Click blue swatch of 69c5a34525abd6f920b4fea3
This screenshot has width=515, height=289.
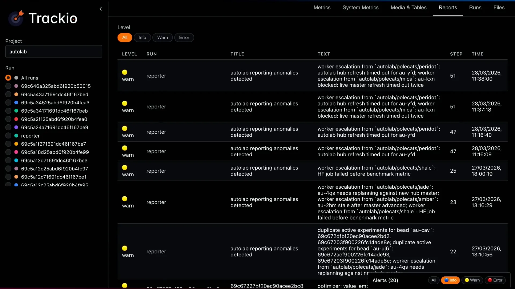click(16, 102)
